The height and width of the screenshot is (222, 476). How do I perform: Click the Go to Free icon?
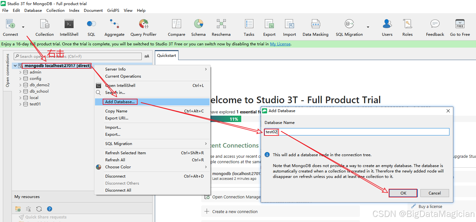click(x=460, y=24)
